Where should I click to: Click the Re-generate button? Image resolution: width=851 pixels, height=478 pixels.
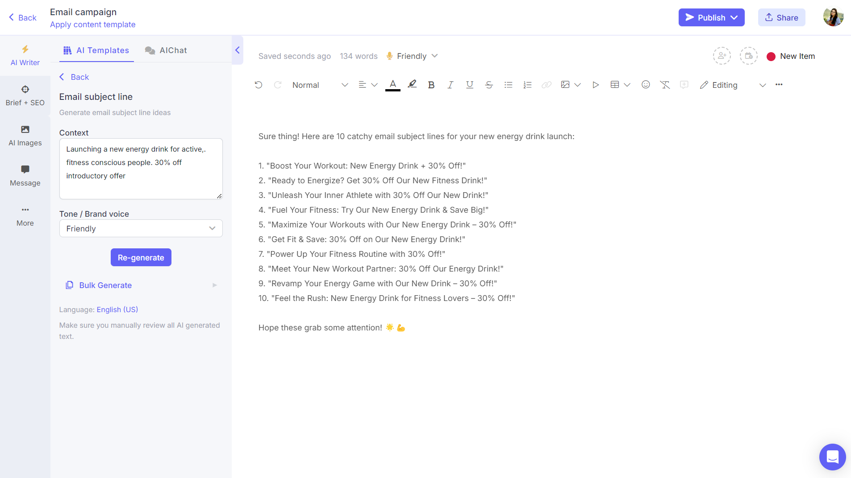141,257
